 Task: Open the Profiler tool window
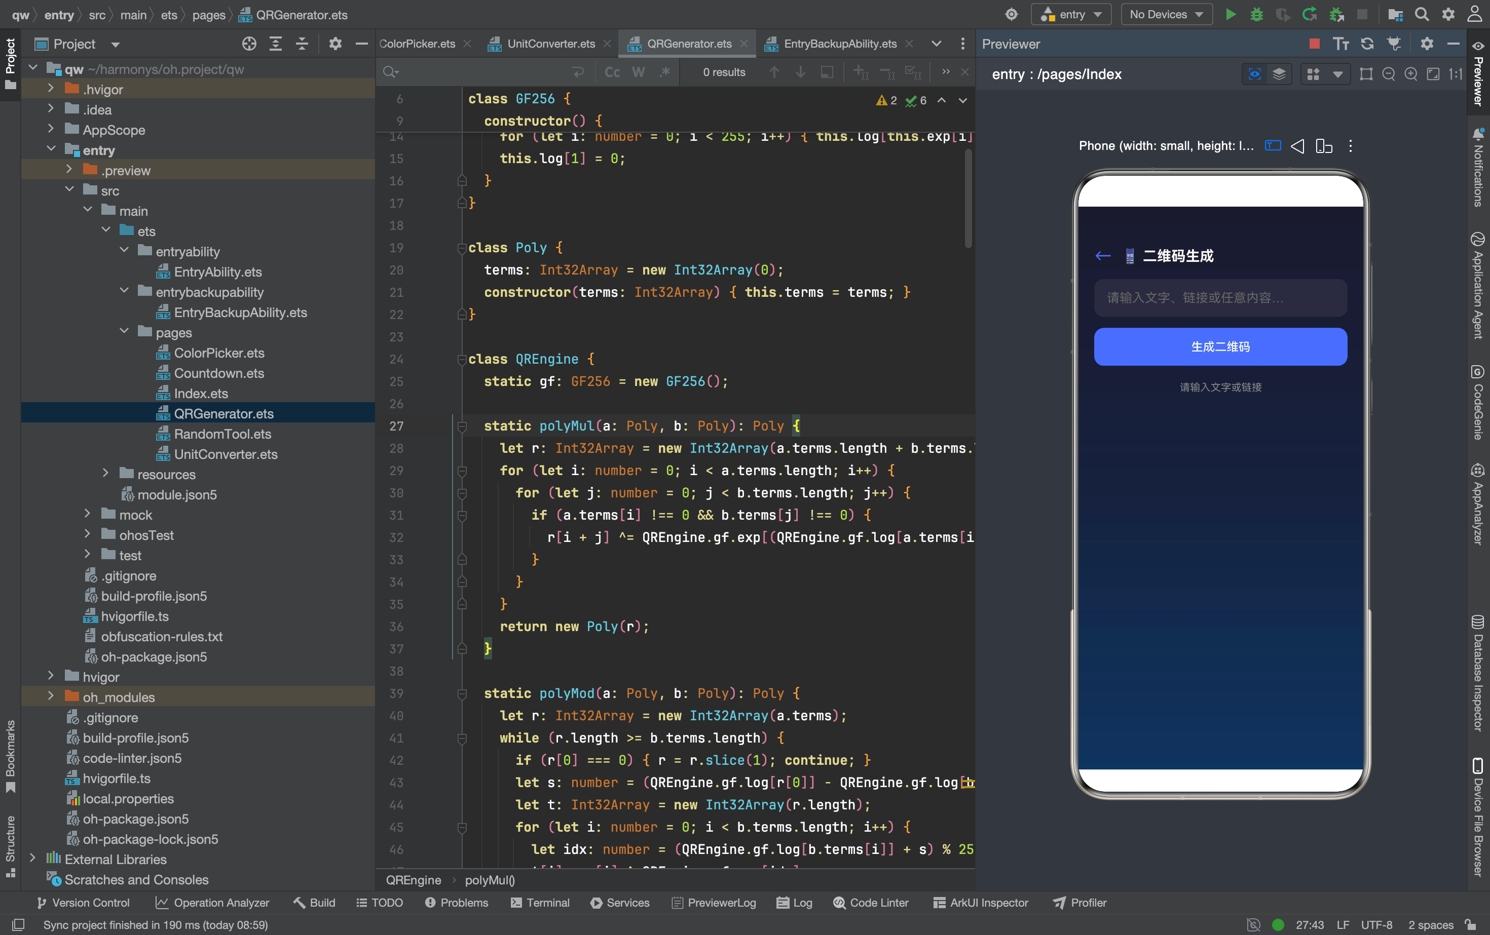coord(1080,902)
